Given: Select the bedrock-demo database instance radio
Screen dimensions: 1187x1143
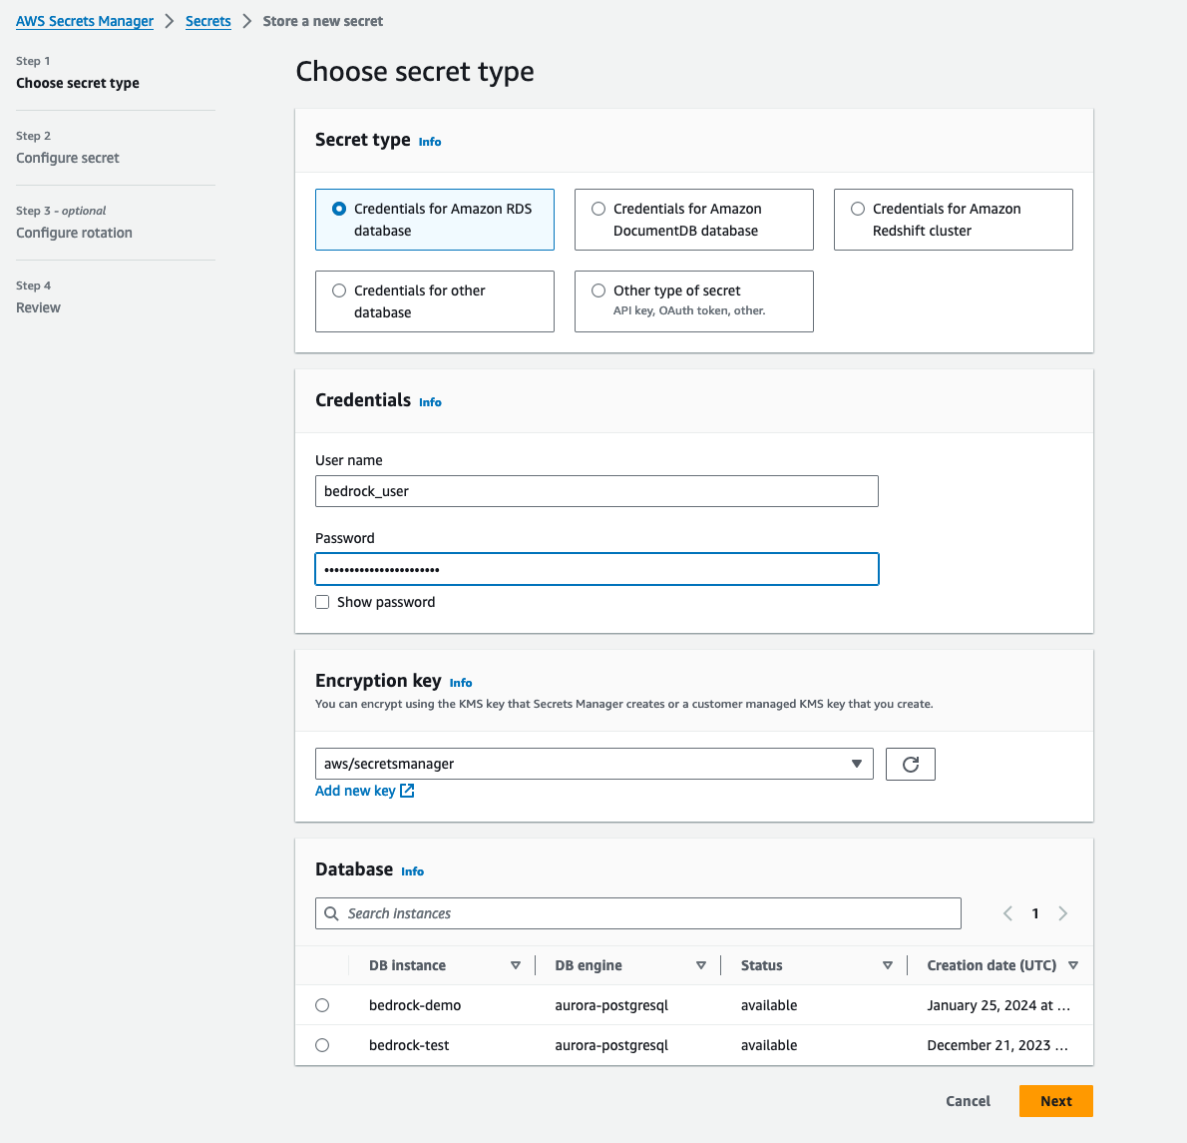Looking at the screenshot, I should pyautogui.click(x=322, y=1005).
